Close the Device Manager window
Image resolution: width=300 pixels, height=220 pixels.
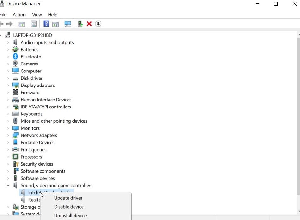(295, 4)
